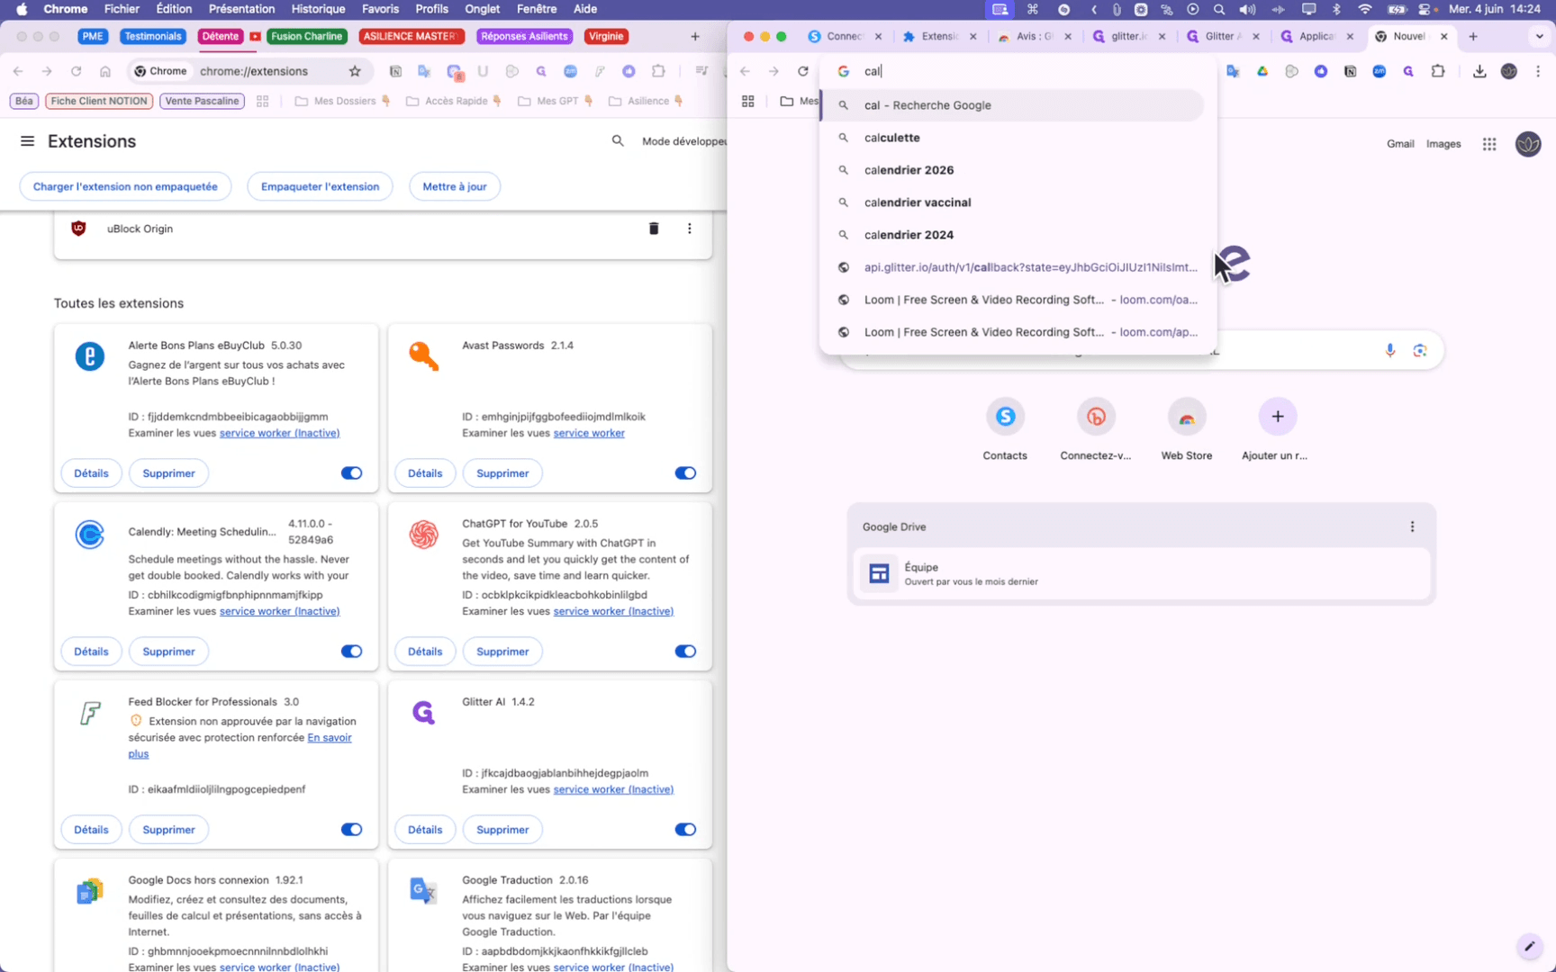Viewport: 1556px width, 972px height.
Task: Turn off Calendly extension toggle
Action: coord(351,652)
